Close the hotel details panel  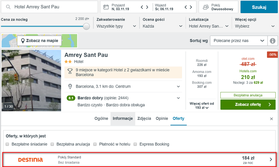[x=271, y=119]
